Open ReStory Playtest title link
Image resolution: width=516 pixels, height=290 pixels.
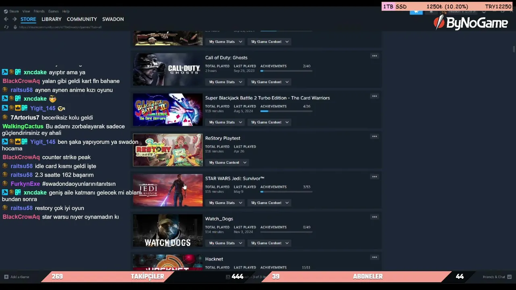pyautogui.click(x=223, y=138)
